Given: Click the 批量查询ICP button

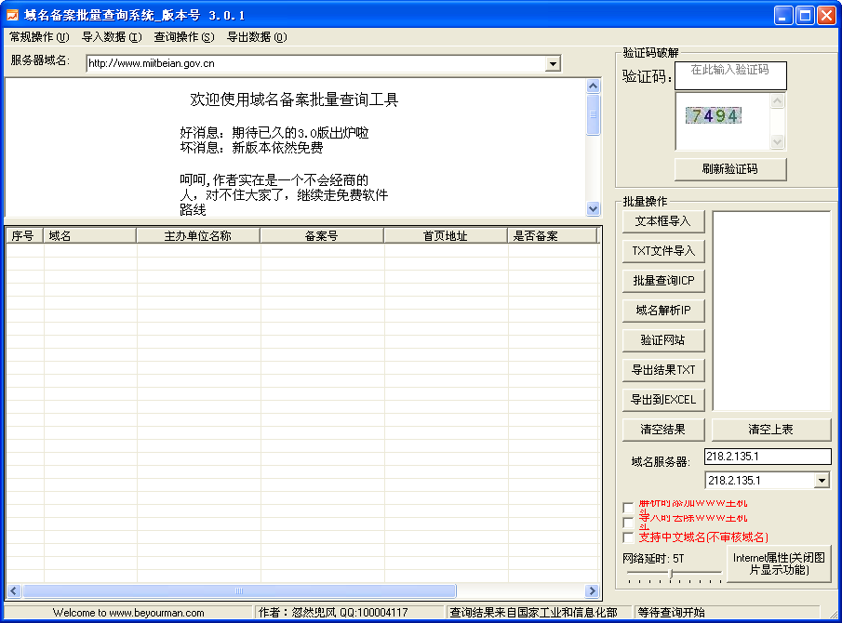Looking at the screenshot, I should [664, 281].
